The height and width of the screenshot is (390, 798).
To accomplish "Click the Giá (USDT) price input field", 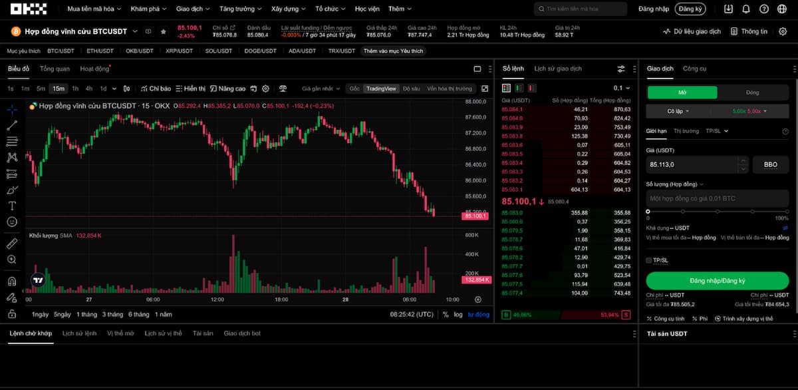I will pyautogui.click(x=692, y=164).
